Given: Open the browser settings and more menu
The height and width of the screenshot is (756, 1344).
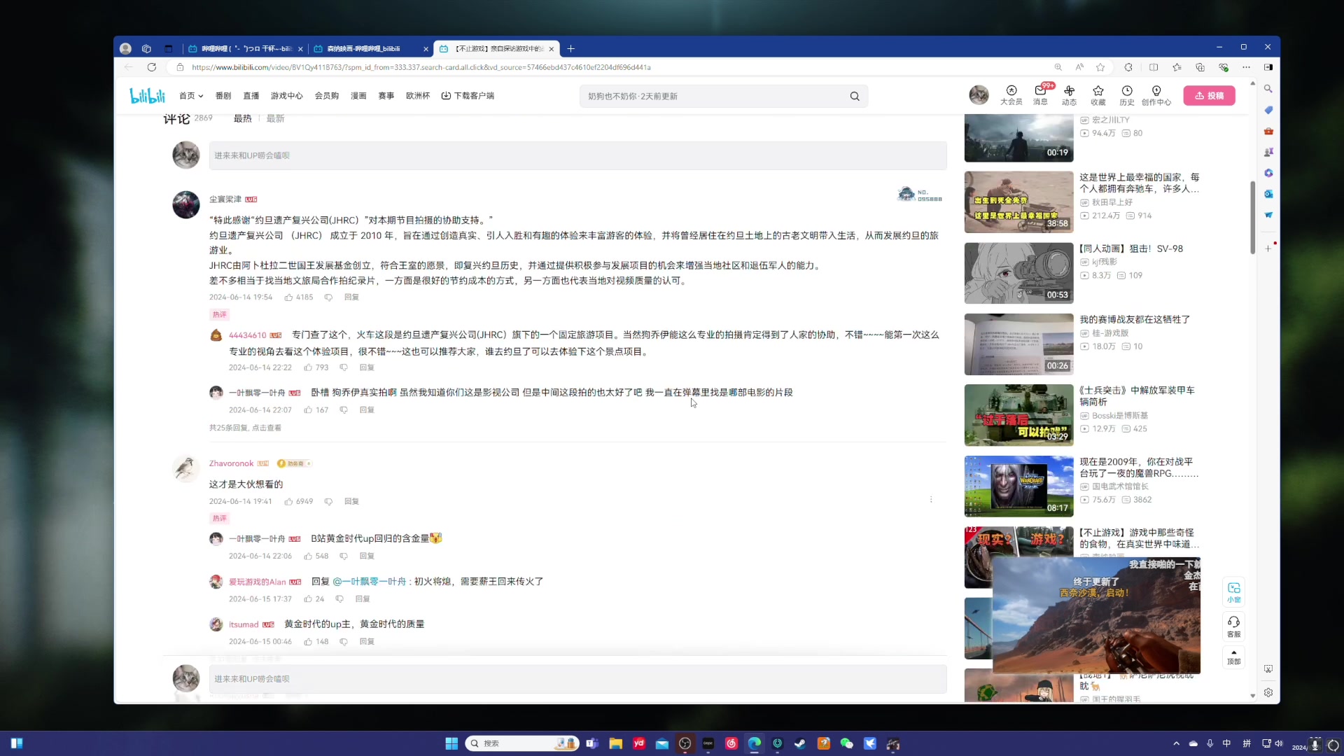Looking at the screenshot, I should tap(1246, 67).
